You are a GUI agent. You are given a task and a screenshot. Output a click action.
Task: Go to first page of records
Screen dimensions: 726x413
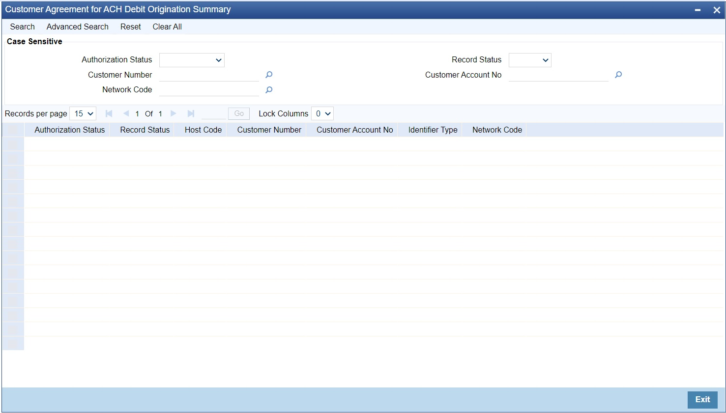coord(109,113)
